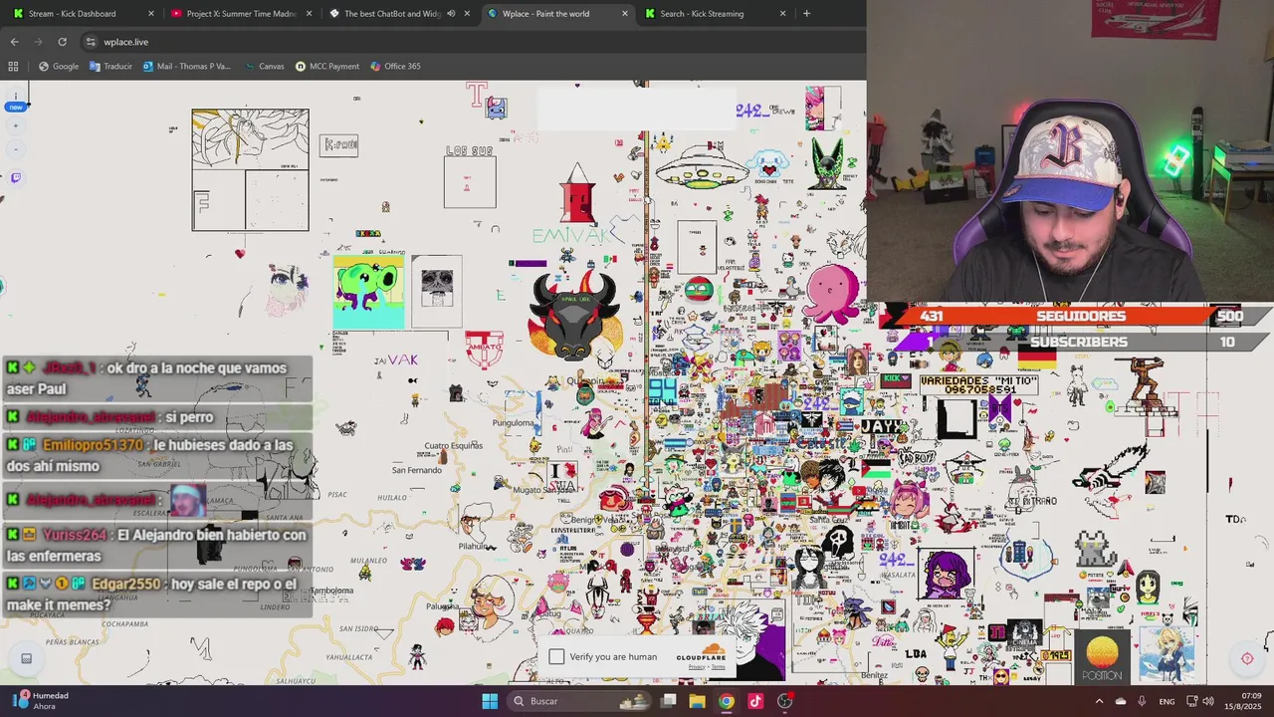Image resolution: width=1274 pixels, height=717 pixels.
Task: Open File Explorer from the taskbar
Action: pyautogui.click(x=698, y=701)
